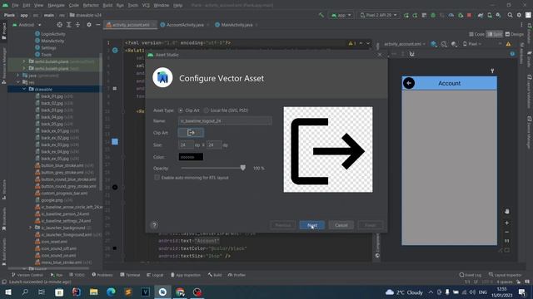Open the Android project view dropdown

(27, 25)
